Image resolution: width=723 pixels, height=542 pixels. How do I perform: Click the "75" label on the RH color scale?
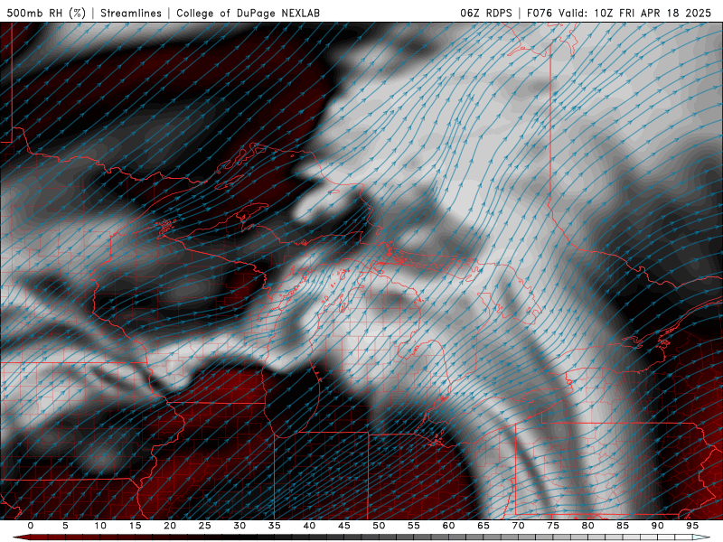553,526
